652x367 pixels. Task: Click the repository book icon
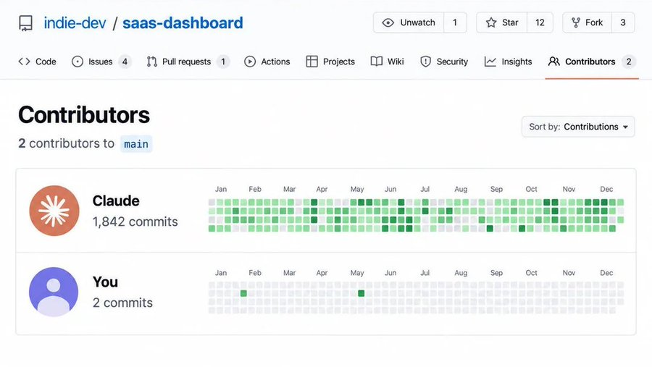tap(26, 23)
